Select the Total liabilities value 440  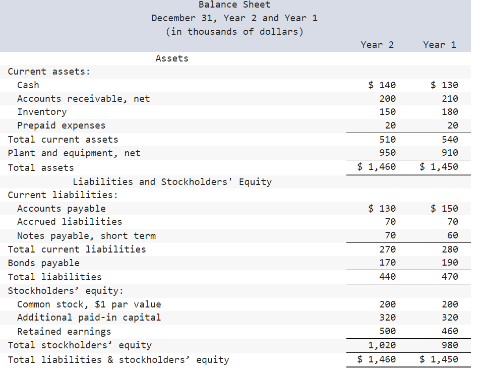388,276
